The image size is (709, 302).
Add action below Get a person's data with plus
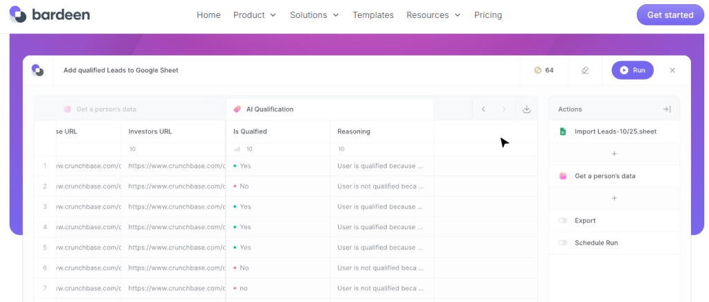(614, 198)
